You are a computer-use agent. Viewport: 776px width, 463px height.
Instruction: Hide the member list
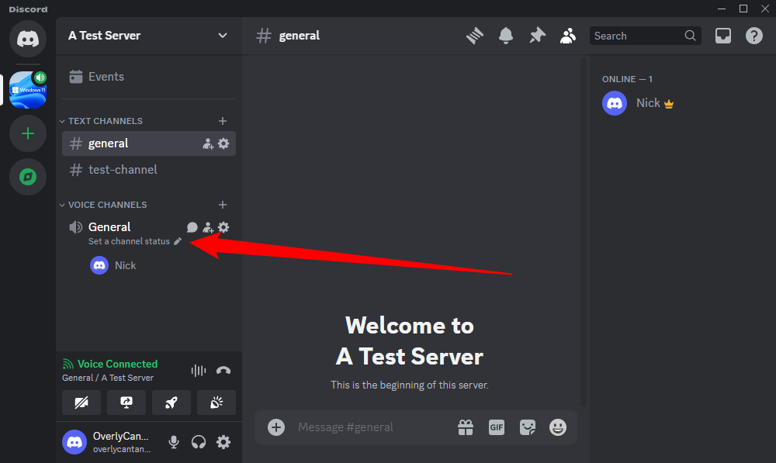(568, 36)
